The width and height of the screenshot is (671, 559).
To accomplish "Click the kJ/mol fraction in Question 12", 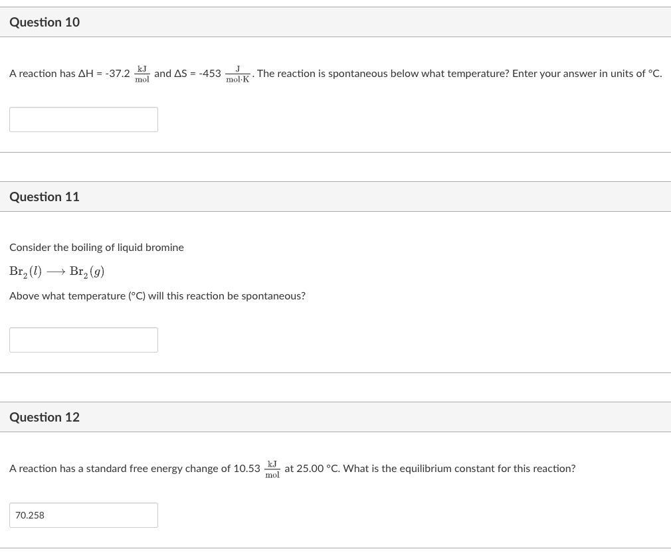I will (x=272, y=469).
